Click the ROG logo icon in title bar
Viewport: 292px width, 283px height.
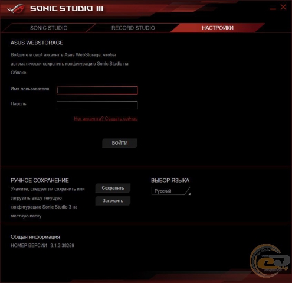click(16, 9)
